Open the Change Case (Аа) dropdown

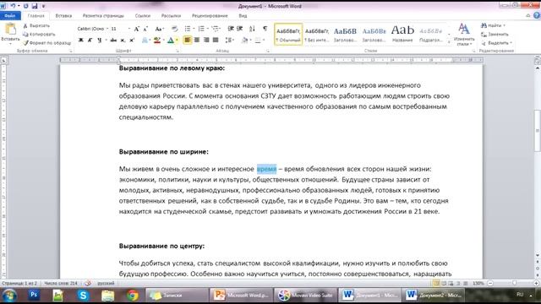pyautogui.click(x=159, y=29)
